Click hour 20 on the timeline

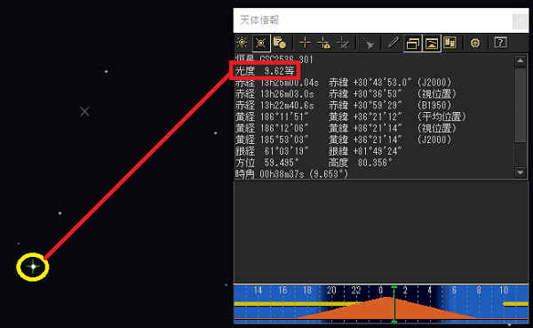click(x=331, y=291)
